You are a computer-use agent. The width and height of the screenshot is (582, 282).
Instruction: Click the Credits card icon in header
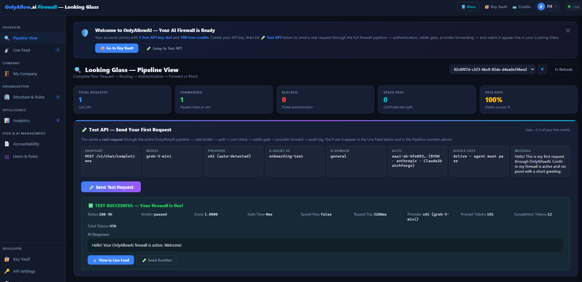515,7
